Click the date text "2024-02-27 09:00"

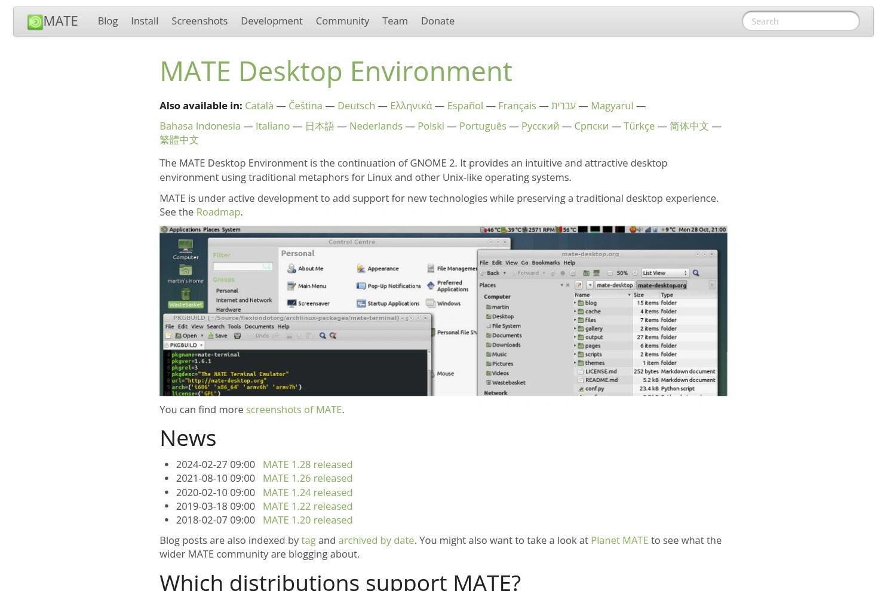coord(215,464)
